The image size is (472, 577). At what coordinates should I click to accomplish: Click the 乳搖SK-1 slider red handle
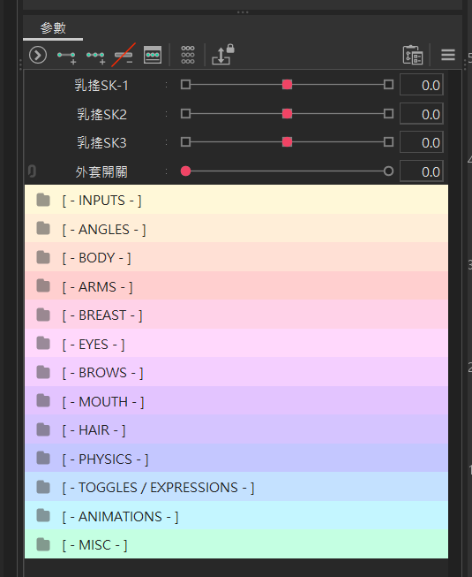[288, 85]
